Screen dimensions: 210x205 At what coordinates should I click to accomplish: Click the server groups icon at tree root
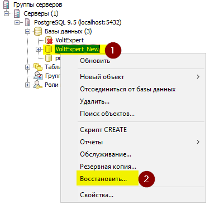7,4
